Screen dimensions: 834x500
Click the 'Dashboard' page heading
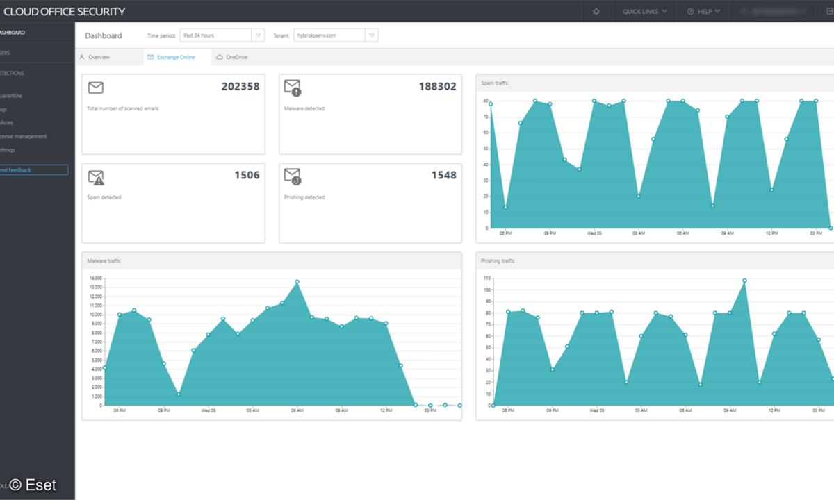(104, 35)
